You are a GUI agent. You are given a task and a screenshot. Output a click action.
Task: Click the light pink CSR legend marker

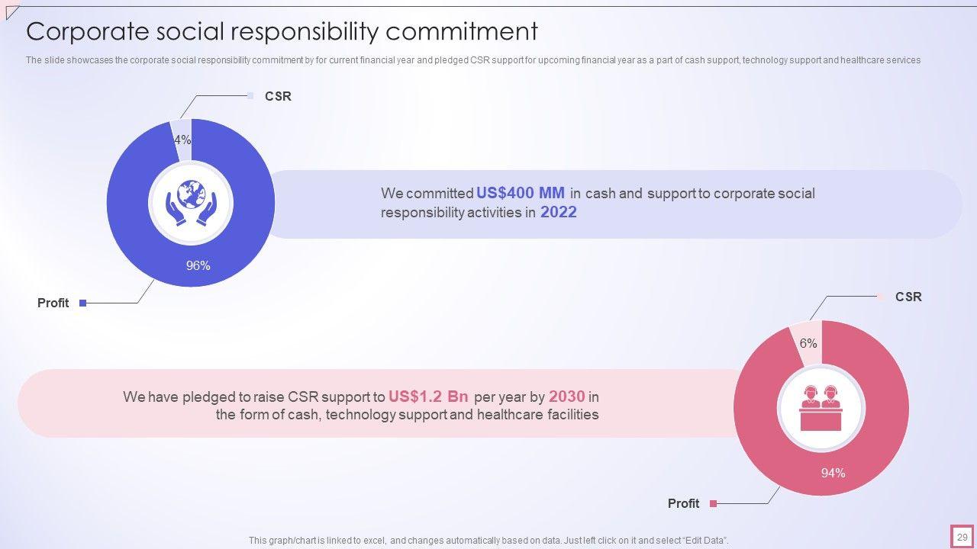pos(880,297)
